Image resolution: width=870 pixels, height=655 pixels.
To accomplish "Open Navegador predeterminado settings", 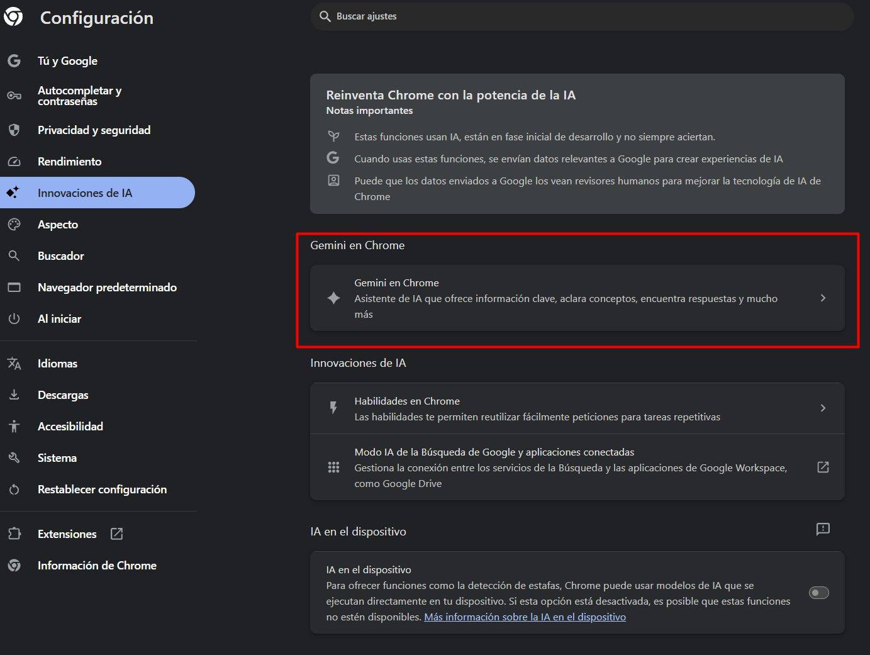I will point(98,288).
